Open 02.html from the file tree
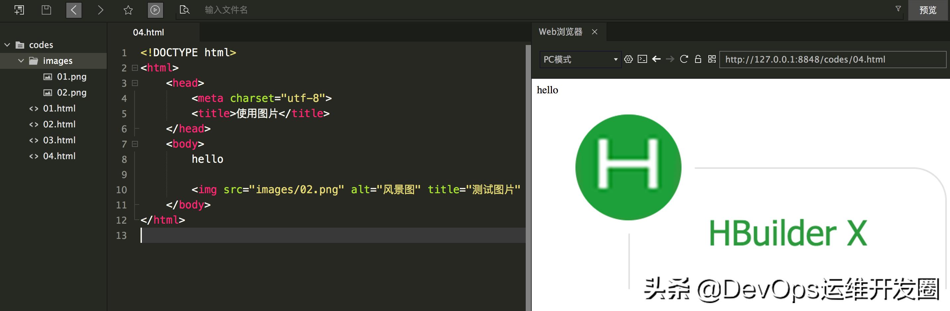The height and width of the screenshot is (311, 950). tap(59, 124)
